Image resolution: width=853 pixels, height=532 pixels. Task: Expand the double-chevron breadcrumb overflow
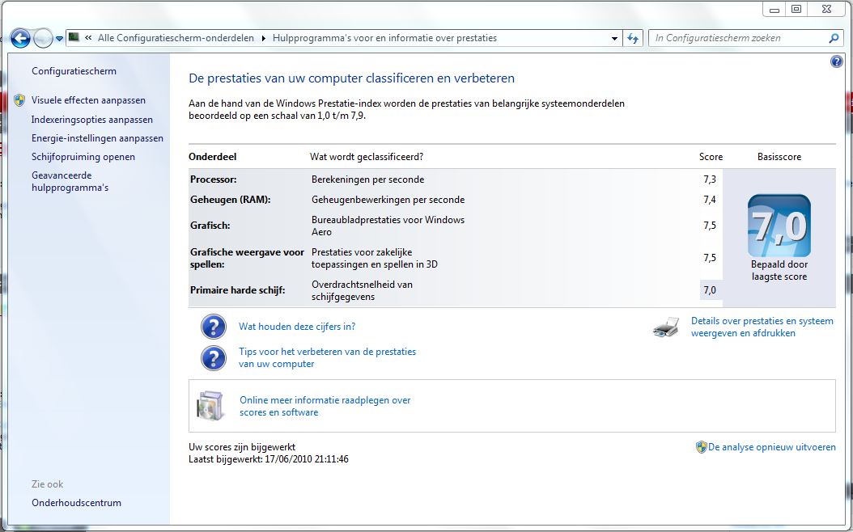point(88,38)
